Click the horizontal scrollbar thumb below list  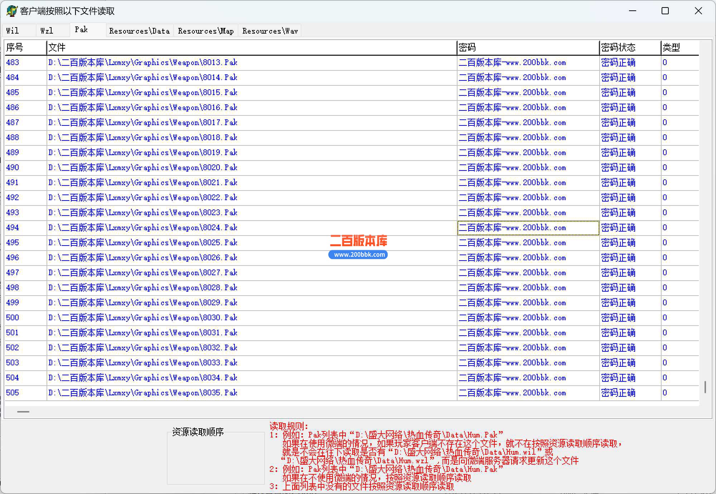[23, 411]
